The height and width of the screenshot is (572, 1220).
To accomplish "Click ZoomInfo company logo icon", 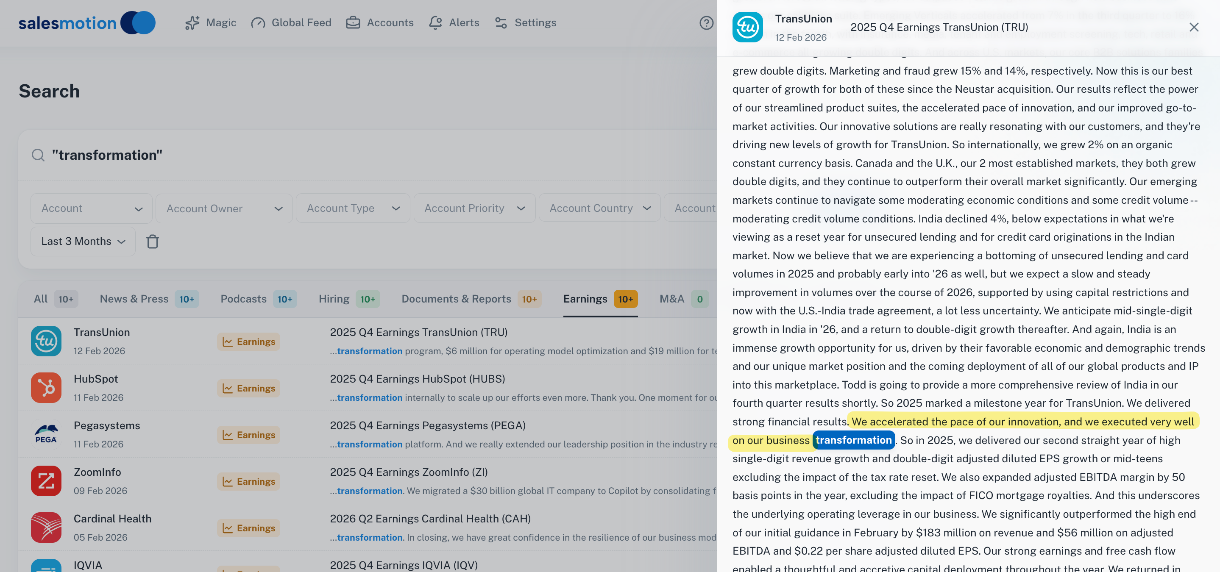I will click(46, 481).
